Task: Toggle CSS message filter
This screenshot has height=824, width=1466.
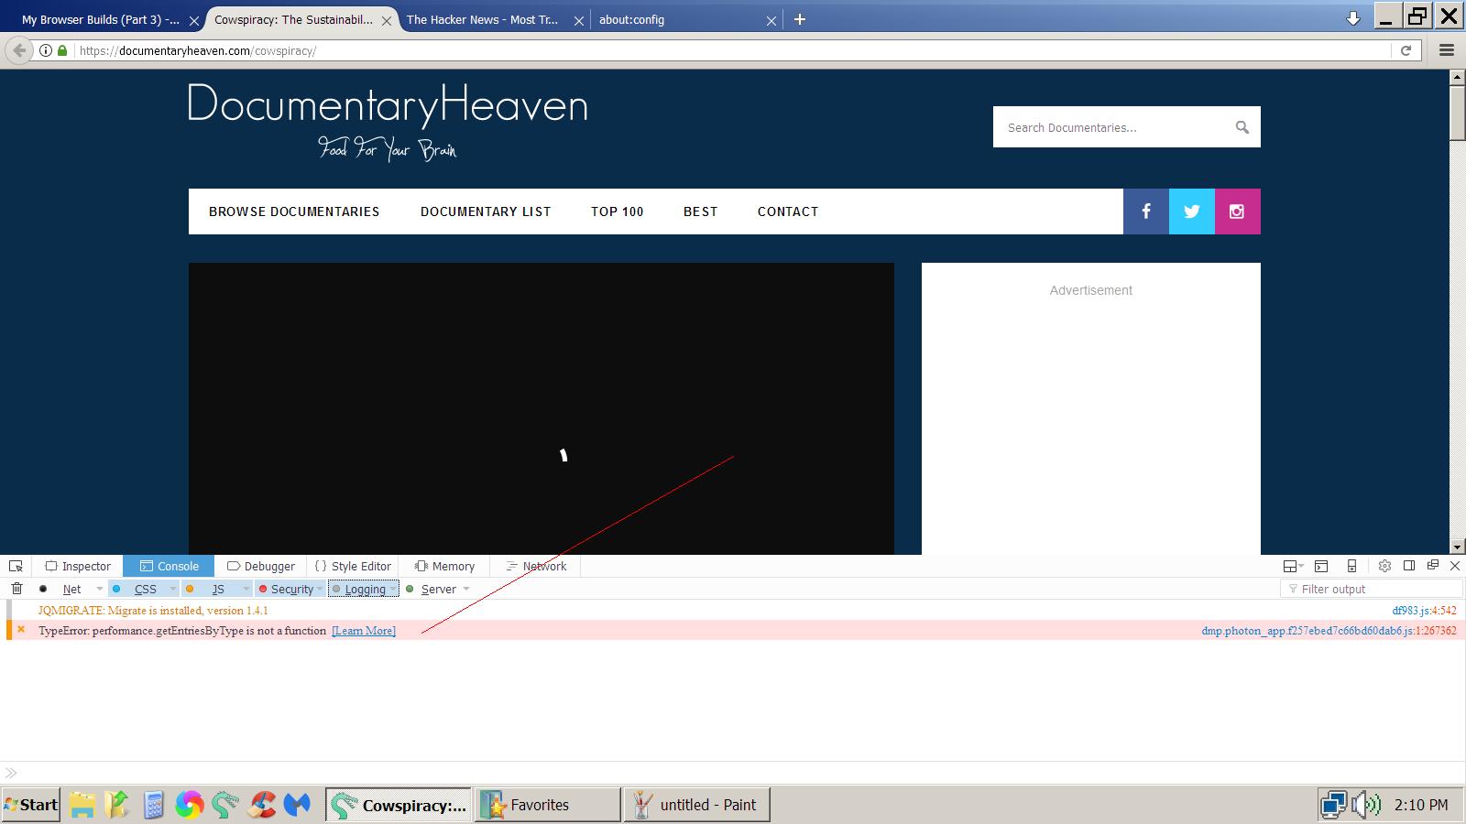Action: tap(145, 589)
